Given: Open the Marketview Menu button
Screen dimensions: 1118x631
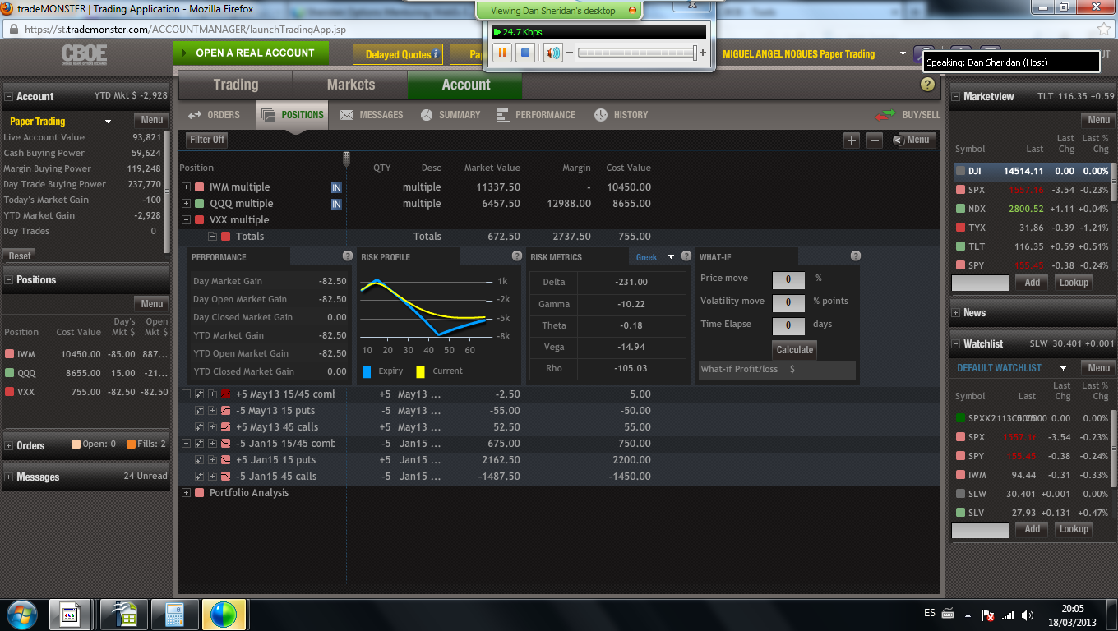Looking at the screenshot, I should tap(1099, 120).
